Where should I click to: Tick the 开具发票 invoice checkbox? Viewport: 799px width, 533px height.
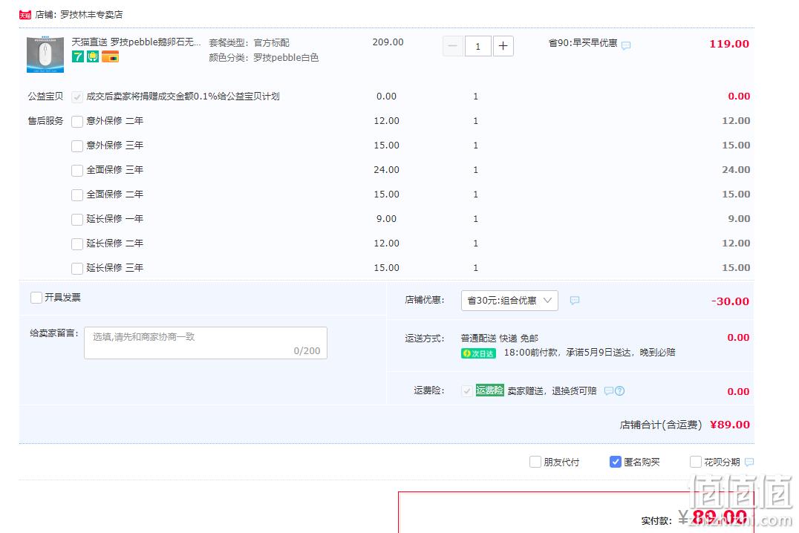pyautogui.click(x=36, y=298)
